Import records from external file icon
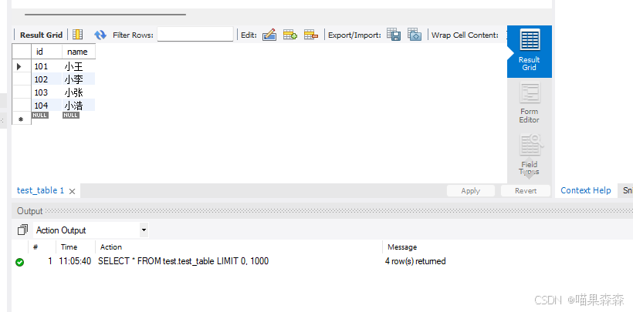 [415, 34]
